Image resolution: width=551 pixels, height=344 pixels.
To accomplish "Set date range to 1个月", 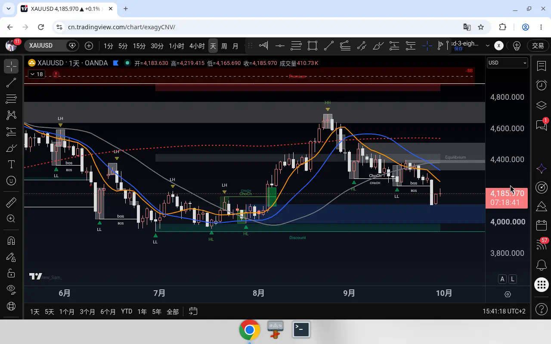I will (x=67, y=311).
